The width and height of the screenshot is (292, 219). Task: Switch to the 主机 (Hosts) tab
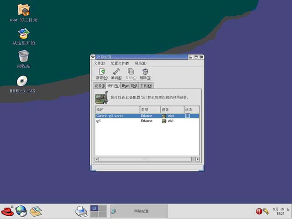pos(146,86)
